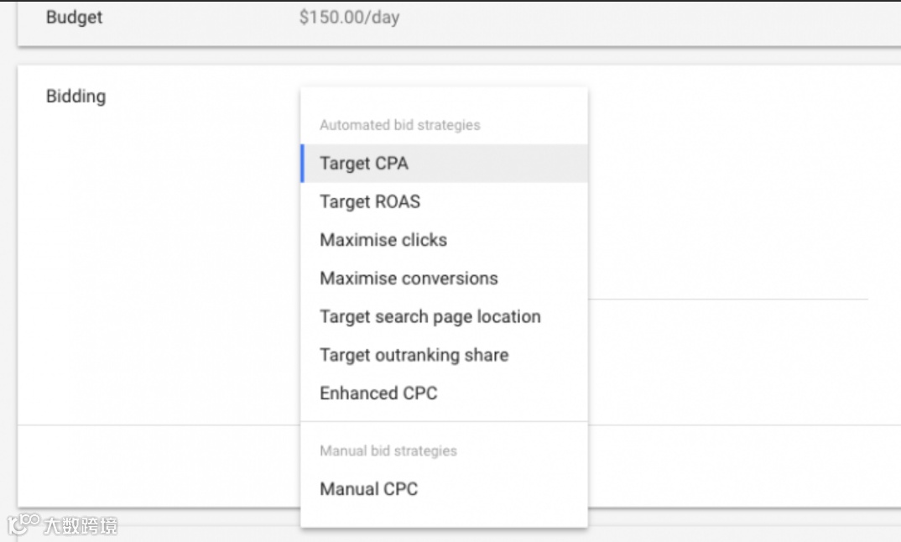The height and width of the screenshot is (542, 901).
Task: Click empty space right of budget value
Action: (x=629, y=18)
